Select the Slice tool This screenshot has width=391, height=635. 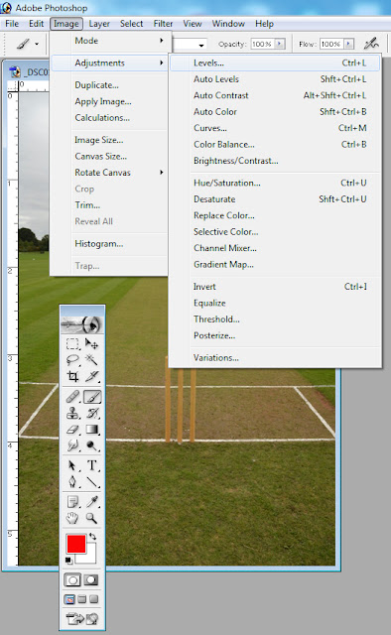(x=91, y=376)
